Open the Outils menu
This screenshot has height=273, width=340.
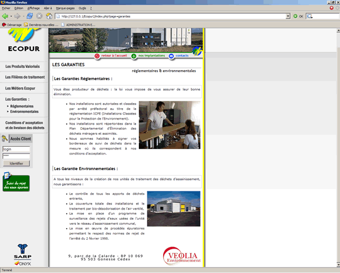[x=82, y=8]
